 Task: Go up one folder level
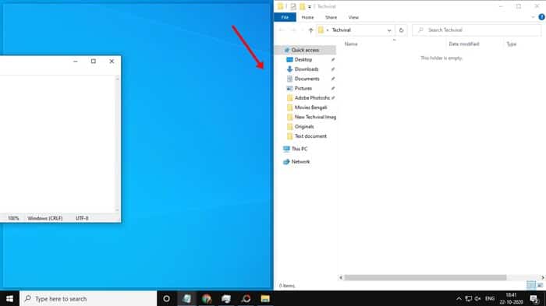pyautogui.click(x=311, y=30)
